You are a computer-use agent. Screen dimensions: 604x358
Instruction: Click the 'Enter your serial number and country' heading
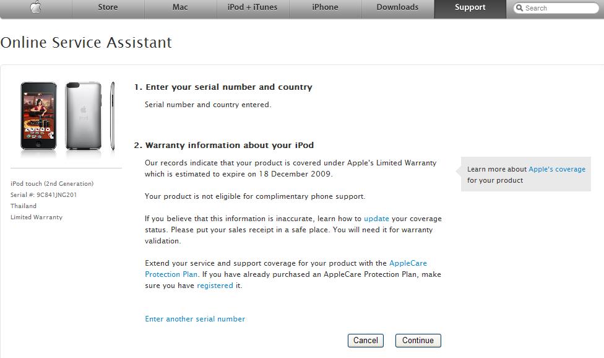point(229,87)
